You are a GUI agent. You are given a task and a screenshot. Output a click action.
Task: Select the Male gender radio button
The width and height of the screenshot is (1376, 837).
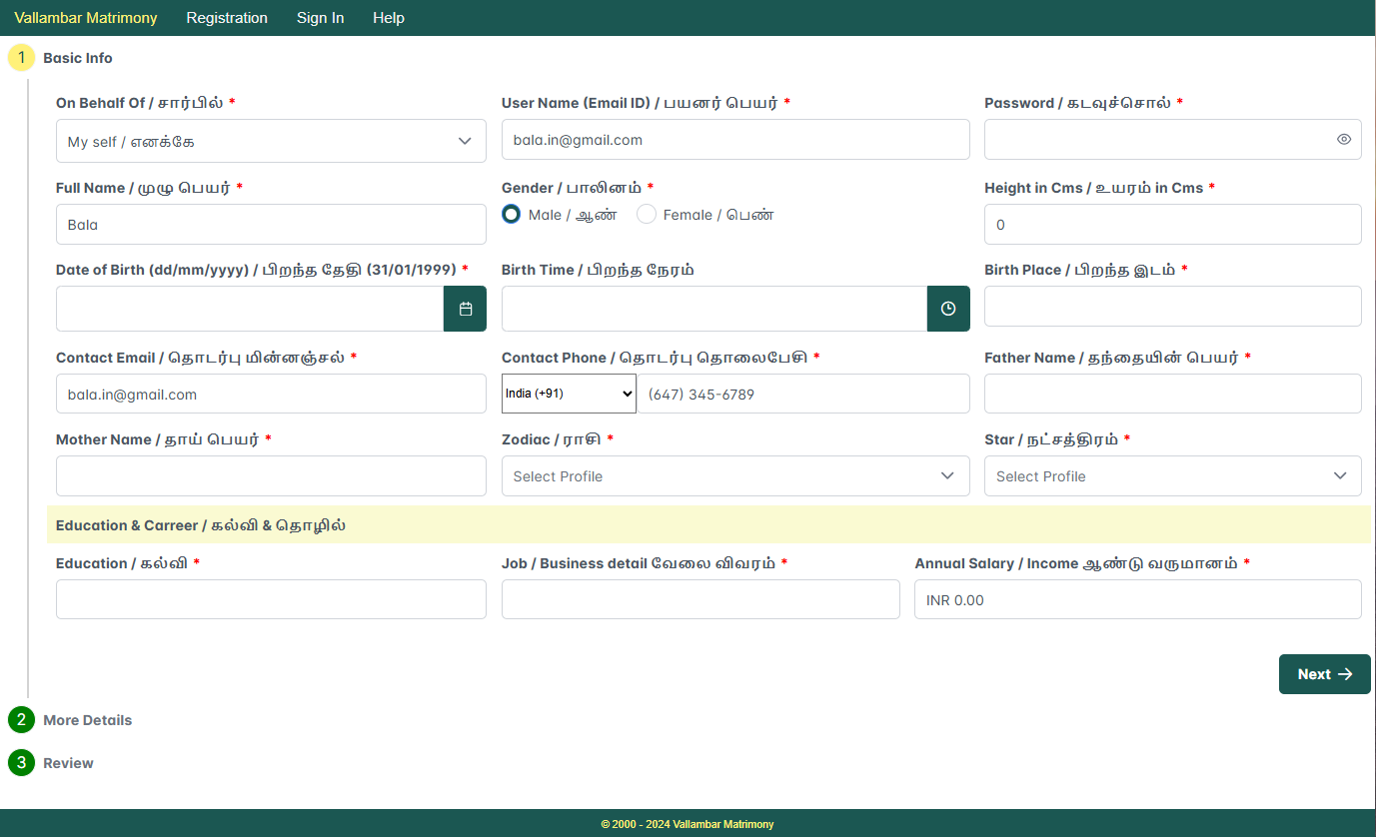coord(510,214)
